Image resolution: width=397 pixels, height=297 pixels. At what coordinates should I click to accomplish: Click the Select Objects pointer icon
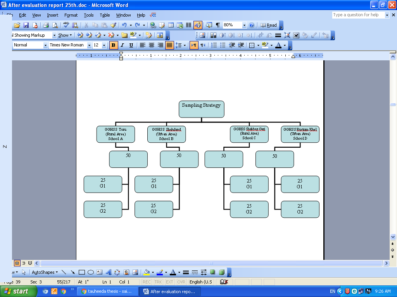(24, 272)
